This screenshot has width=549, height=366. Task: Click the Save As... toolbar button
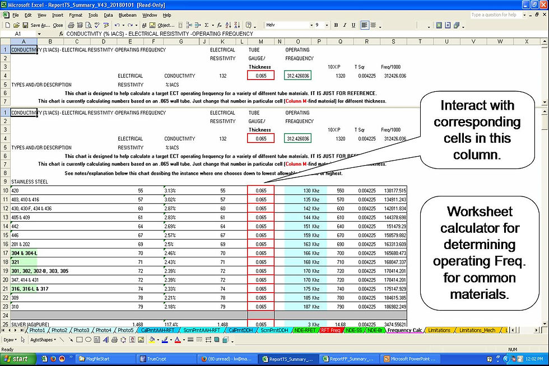40,25
